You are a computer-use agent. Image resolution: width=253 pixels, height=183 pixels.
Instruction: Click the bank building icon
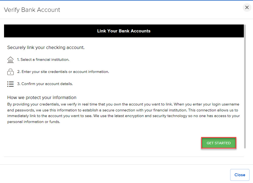(x=10, y=60)
